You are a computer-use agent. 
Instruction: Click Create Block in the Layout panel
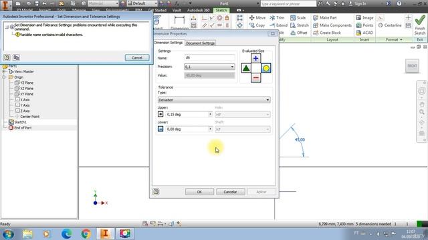pyautogui.click(x=327, y=33)
